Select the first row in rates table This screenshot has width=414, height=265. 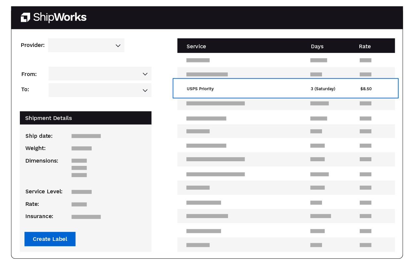click(x=286, y=60)
